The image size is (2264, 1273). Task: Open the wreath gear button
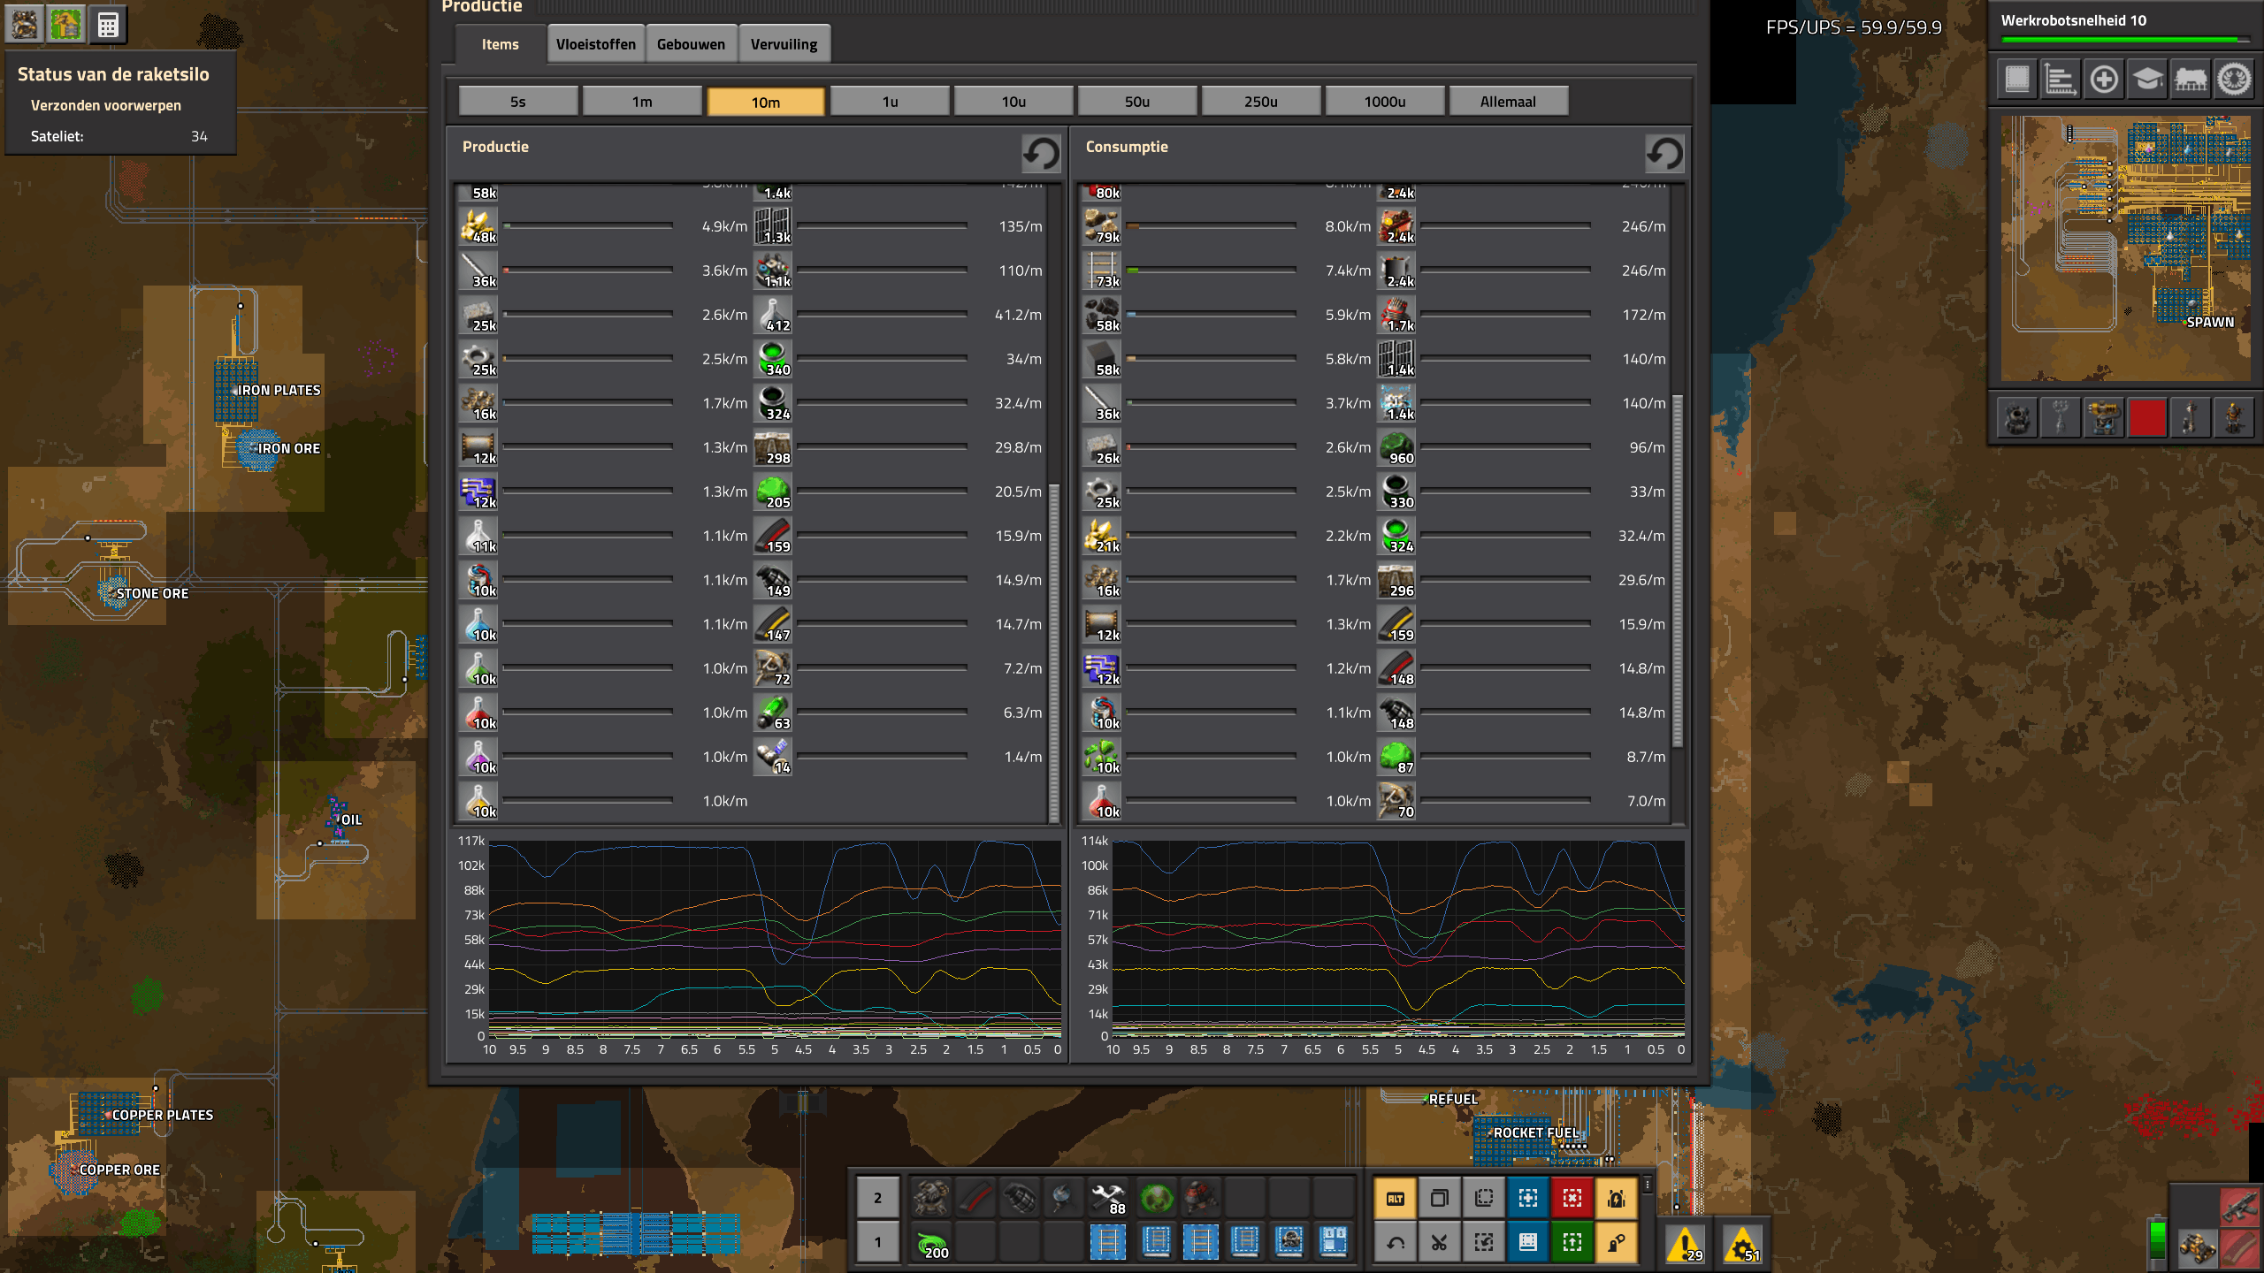point(2234,80)
